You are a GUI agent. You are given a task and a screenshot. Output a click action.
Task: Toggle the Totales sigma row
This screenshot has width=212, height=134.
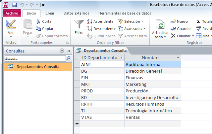tap(204, 21)
